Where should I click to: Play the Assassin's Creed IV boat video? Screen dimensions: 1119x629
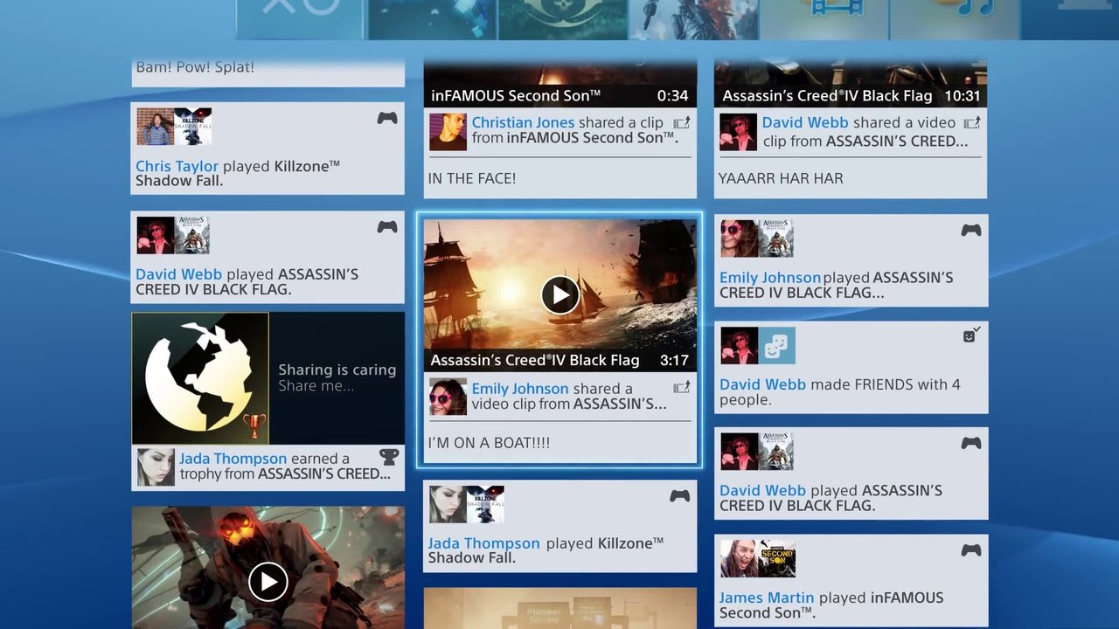click(560, 294)
